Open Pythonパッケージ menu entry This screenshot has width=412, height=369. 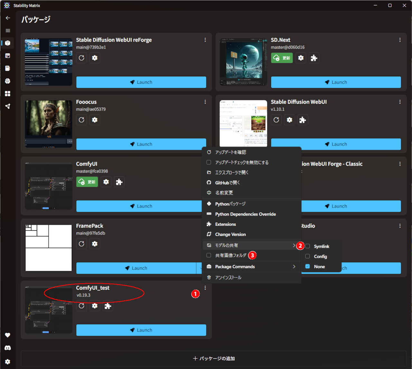251,204
